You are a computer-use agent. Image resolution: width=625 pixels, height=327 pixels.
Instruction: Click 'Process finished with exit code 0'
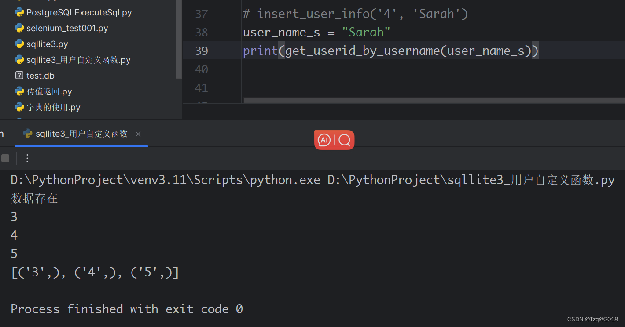tap(127, 309)
